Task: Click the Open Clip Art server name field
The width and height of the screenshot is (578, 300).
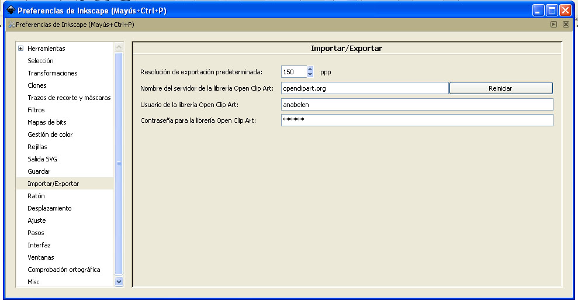Action: pos(364,88)
